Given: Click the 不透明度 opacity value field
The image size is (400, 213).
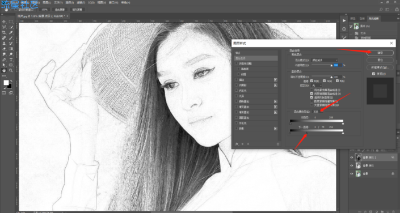Looking at the screenshot, I should (338, 66).
